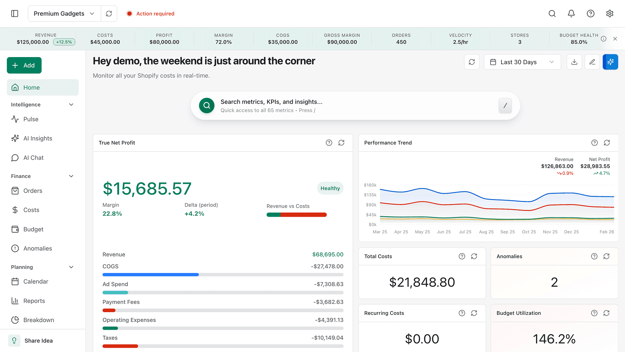This screenshot has height=352, width=625.
Task: Go to Home in the sidebar
Action: [43, 88]
